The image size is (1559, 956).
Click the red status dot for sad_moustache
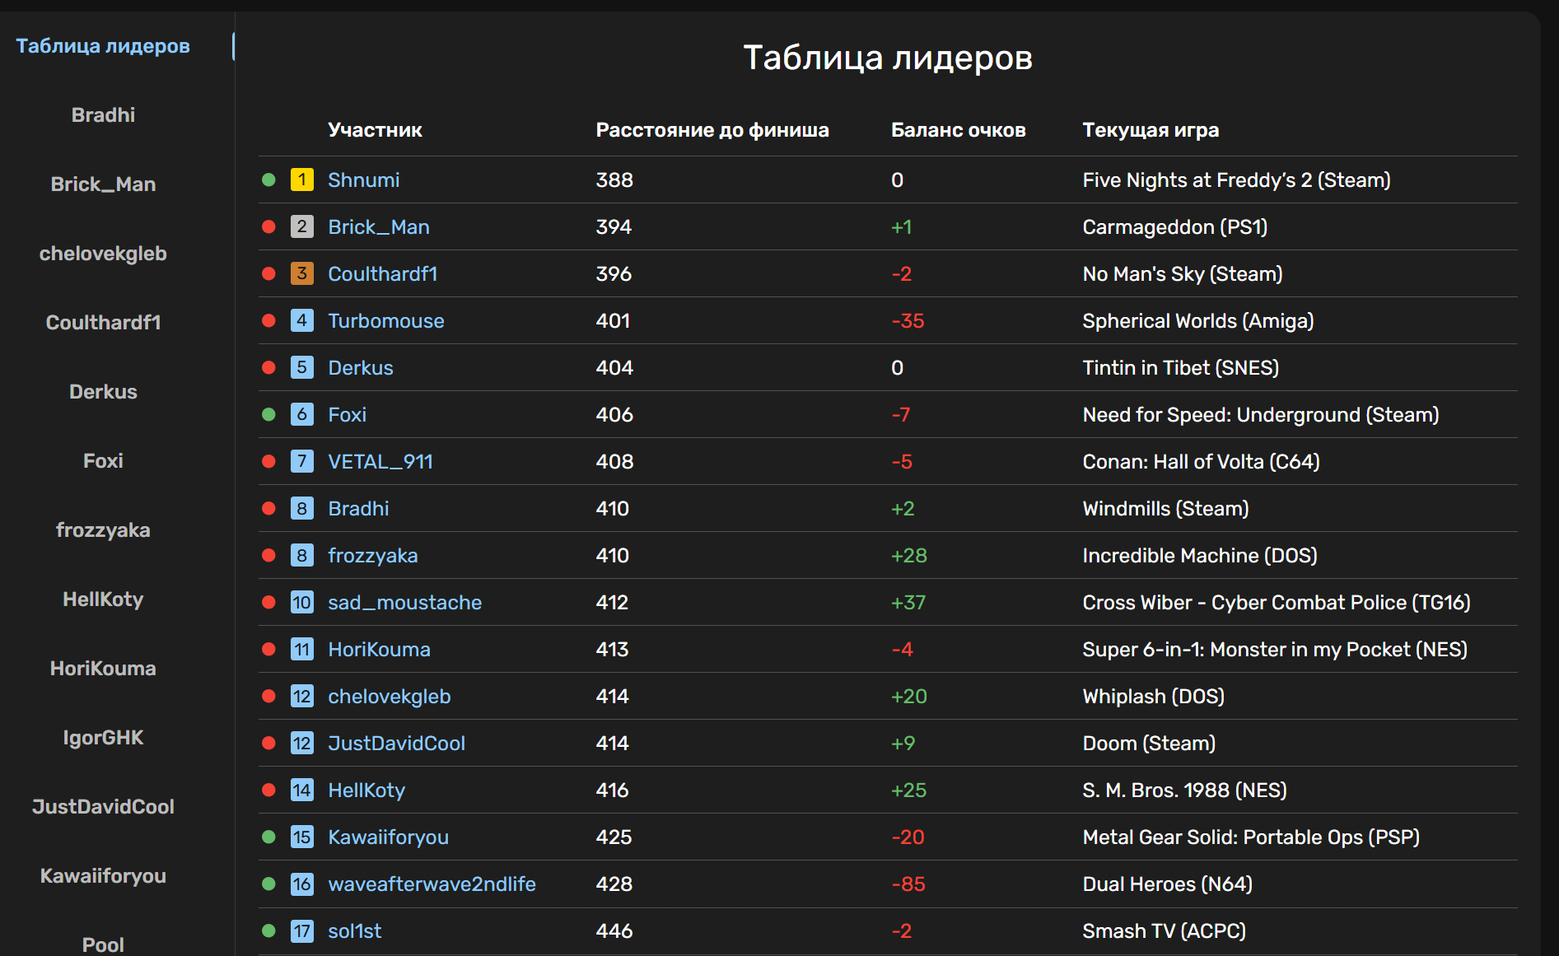click(x=268, y=602)
